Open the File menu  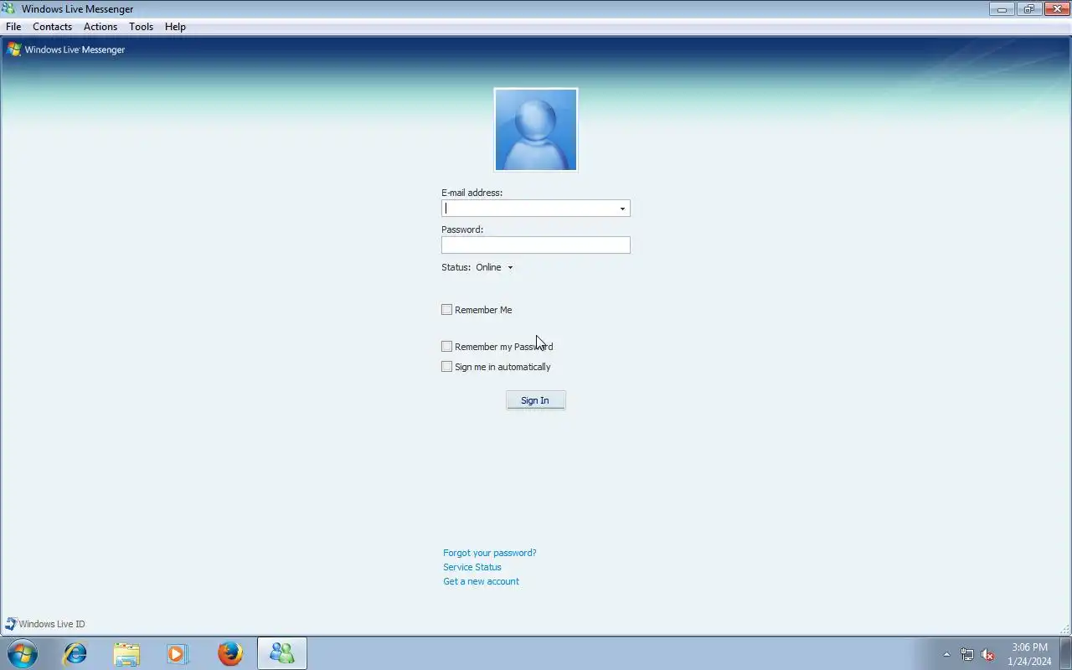tap(13, 27)
